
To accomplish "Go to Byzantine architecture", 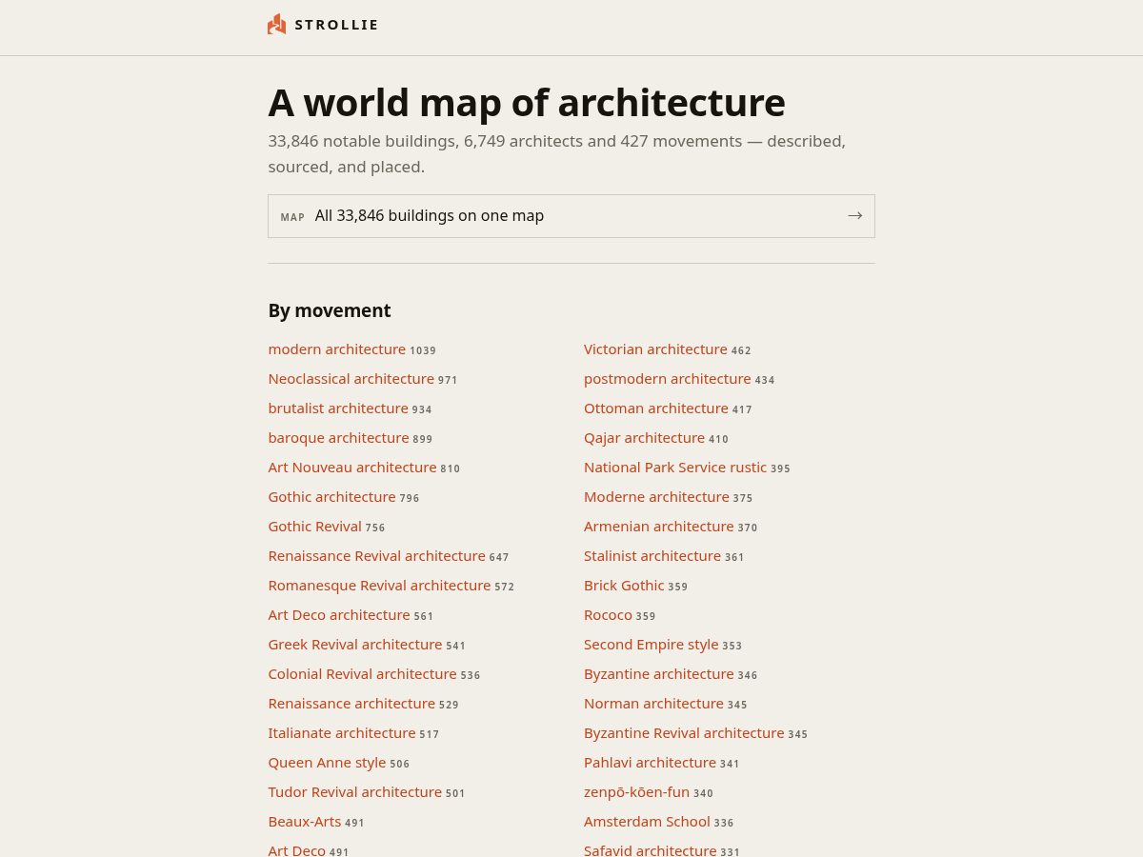I will pos(659,674).
